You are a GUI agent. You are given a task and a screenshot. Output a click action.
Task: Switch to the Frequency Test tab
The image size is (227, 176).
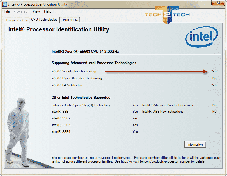17,20
